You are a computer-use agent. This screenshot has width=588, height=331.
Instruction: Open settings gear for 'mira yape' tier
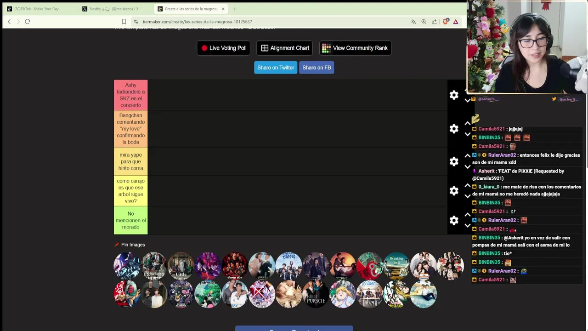pyautogui.click(x=454, y=161)
